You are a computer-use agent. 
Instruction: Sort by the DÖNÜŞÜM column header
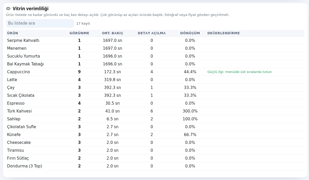point(190,33)
